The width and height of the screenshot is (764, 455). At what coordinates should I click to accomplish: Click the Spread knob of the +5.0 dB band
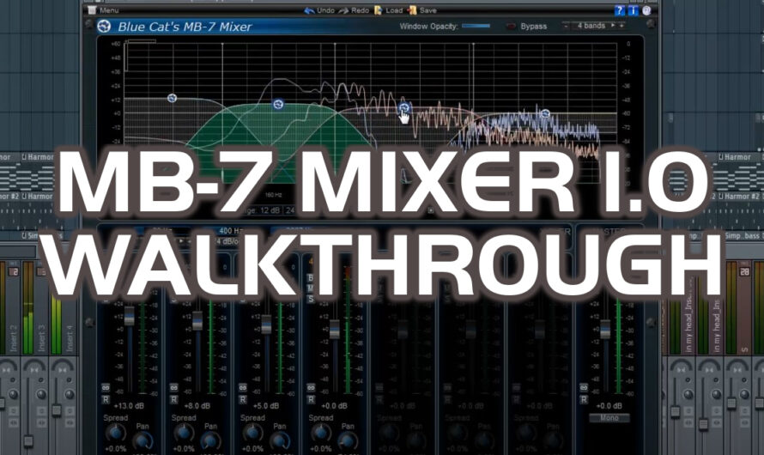[252, 433]
